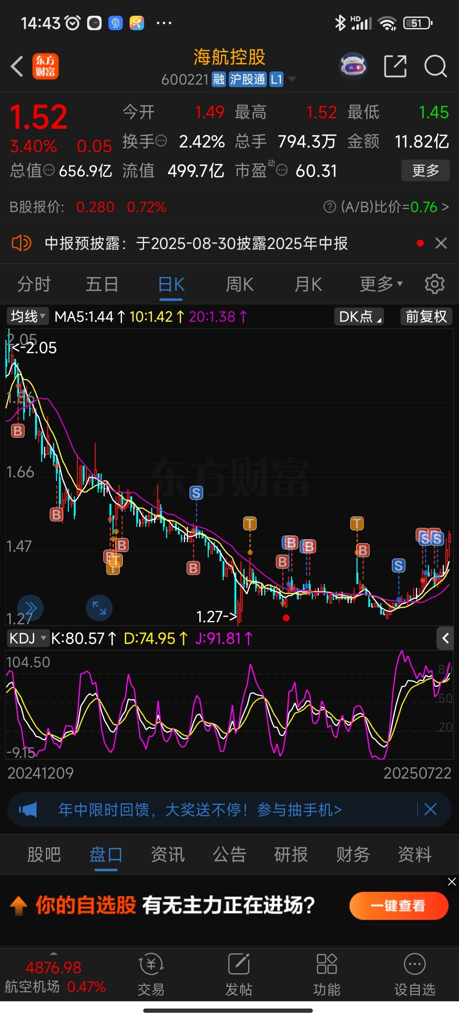Image resolution: width=459 pixels, height=1020 pixels.
Task: Switch to 月K chart tab
Action: click(x=308, y=284)
